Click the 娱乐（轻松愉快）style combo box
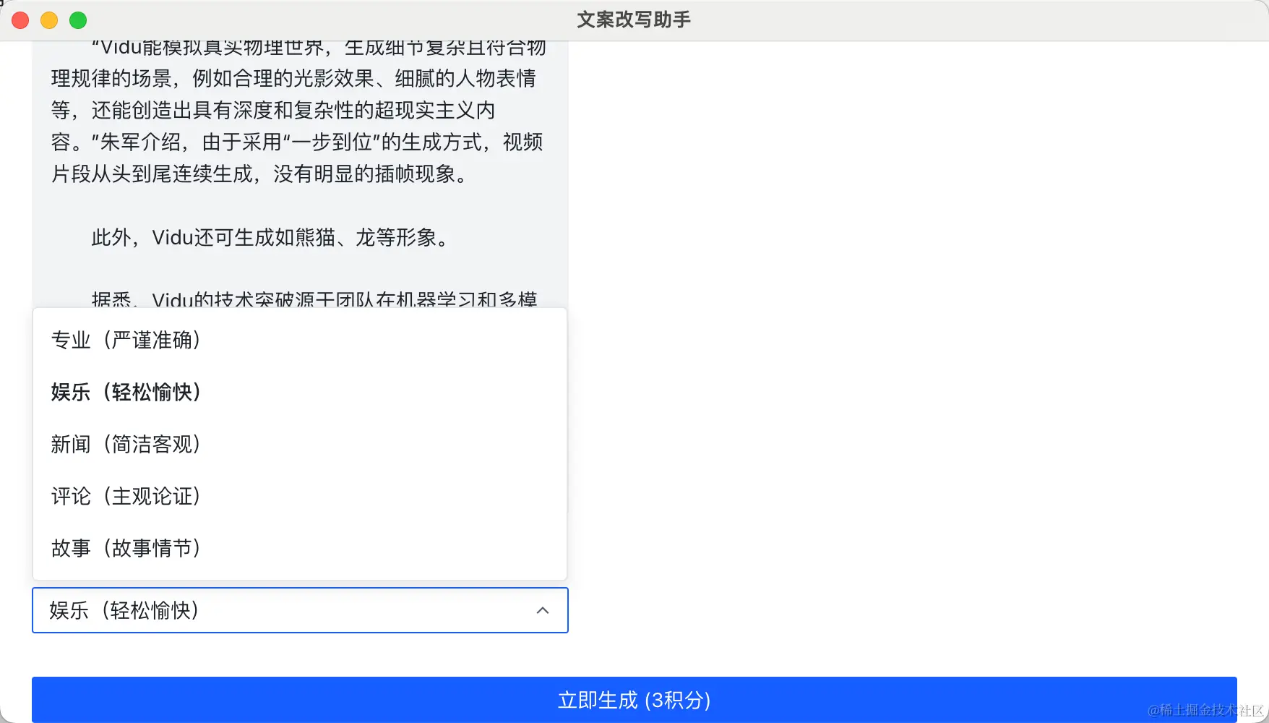 coord(300,610)
